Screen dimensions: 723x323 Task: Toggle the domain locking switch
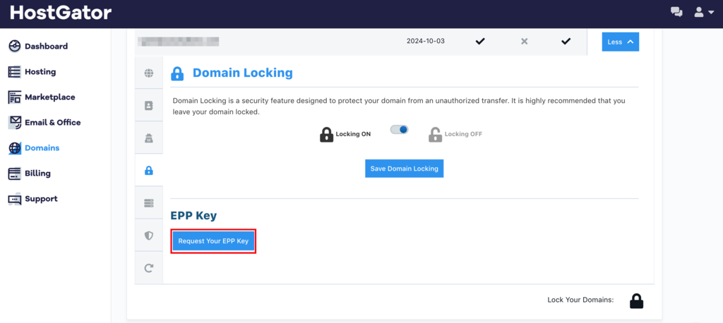pos(399,130)
